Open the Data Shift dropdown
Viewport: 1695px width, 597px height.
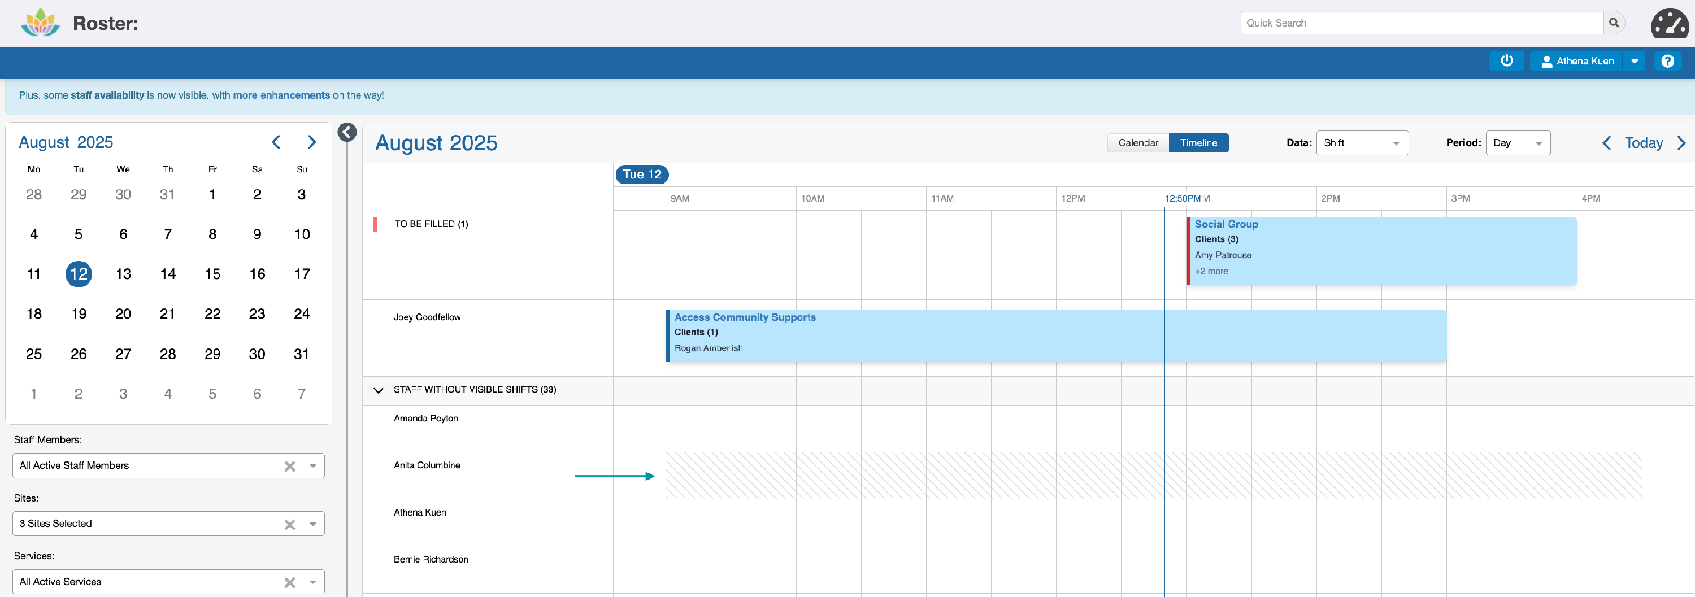point(1362,143)
